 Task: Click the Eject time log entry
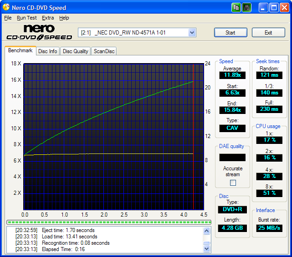click(x=55, y=230)
